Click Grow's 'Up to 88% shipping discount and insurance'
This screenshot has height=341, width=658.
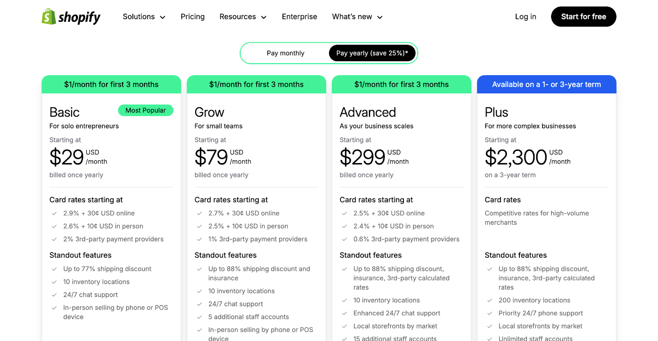click(x=259, y=274)
